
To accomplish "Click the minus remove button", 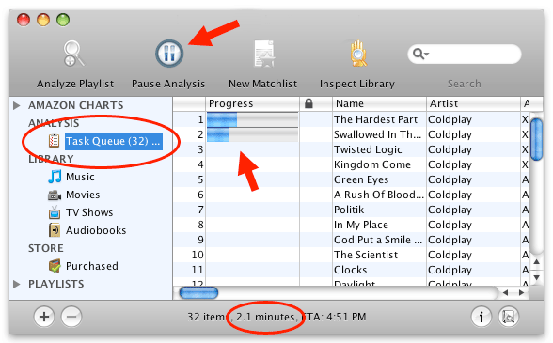I will coord(71,317).
